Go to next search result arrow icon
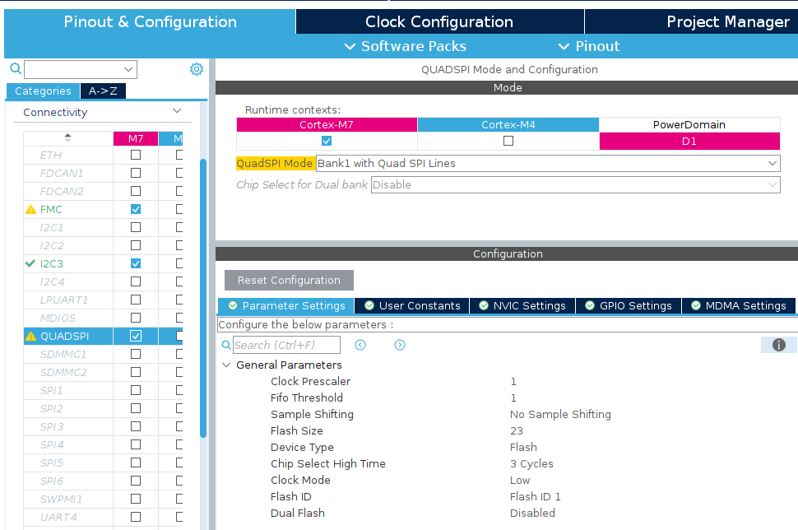The image size is (798, 530). [x=400, y=345]
